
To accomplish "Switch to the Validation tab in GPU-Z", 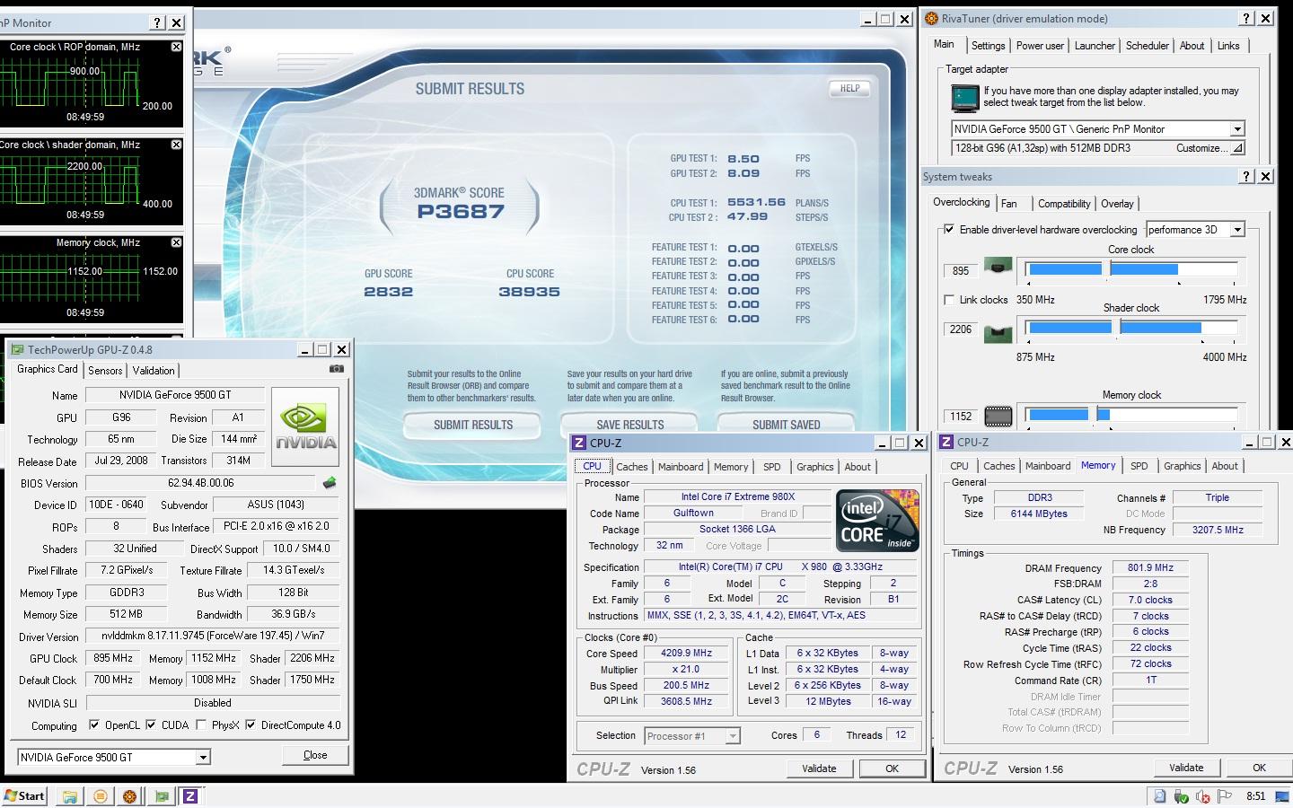I will (154, 371).
